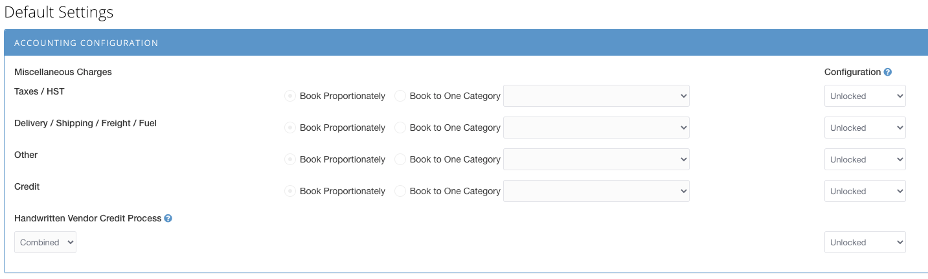The width and height of the screenshot is (928, 279).
Task: Open the Credit category dropdown
Action: 596,191
